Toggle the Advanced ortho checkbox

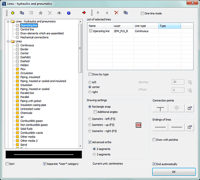[x=90, y=142]
